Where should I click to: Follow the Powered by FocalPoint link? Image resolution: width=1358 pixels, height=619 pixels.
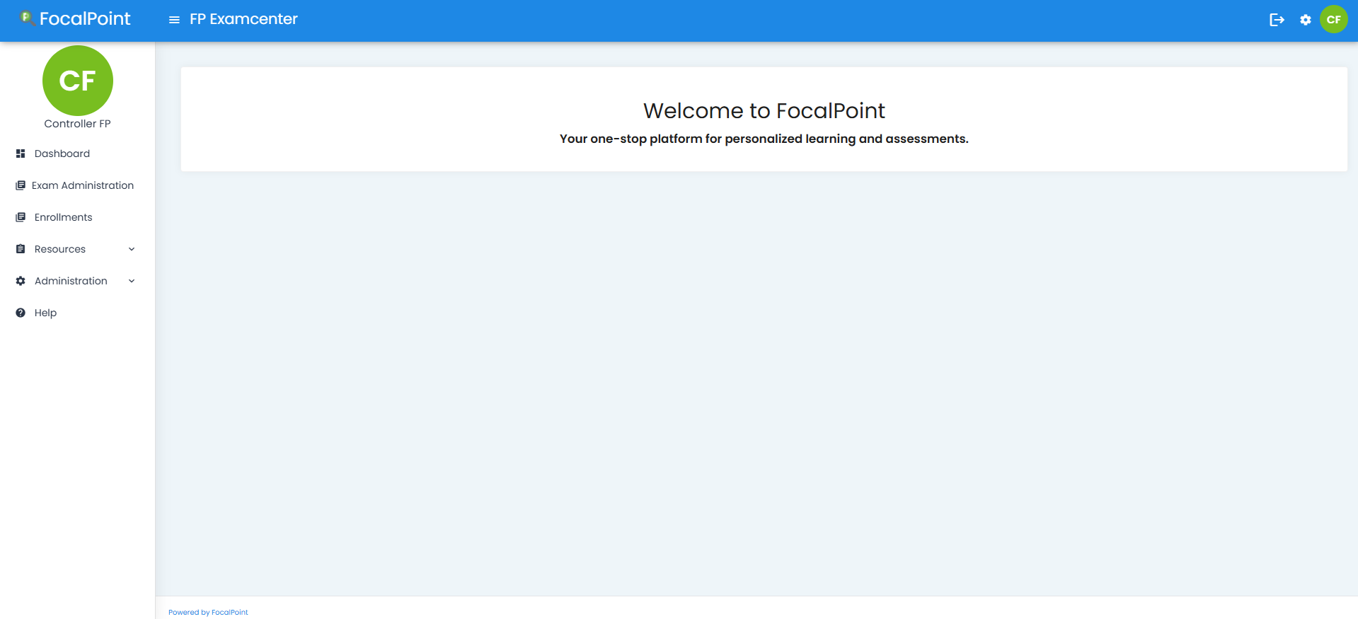coord(208,613)
